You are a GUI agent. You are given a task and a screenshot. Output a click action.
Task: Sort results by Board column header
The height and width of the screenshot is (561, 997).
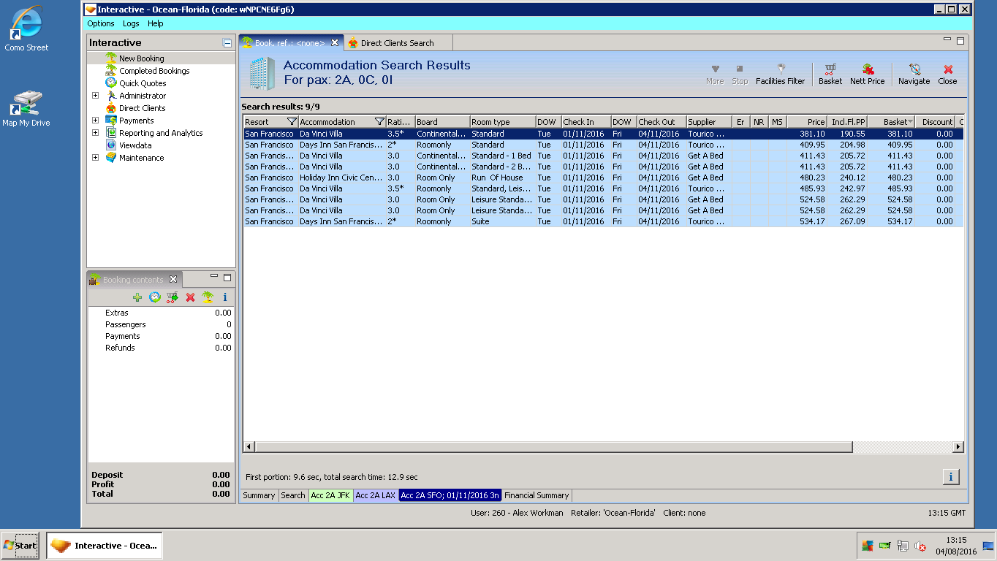tap(442, 122)
